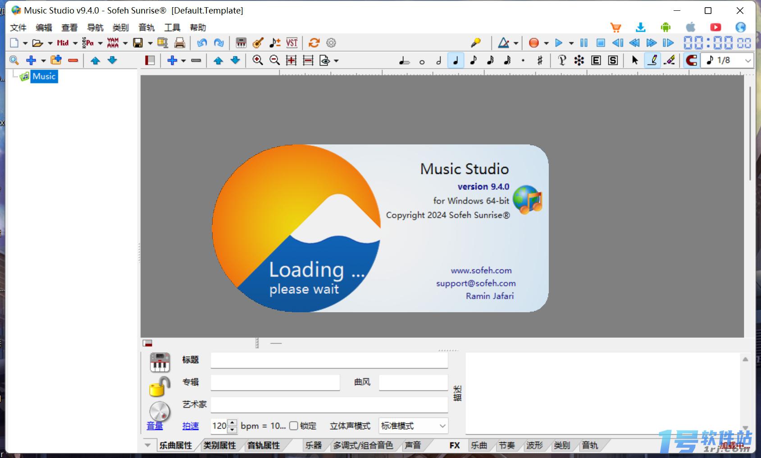Click the volume knob dial
This screenshot has width=761, height=458.
tap(160, 411)
